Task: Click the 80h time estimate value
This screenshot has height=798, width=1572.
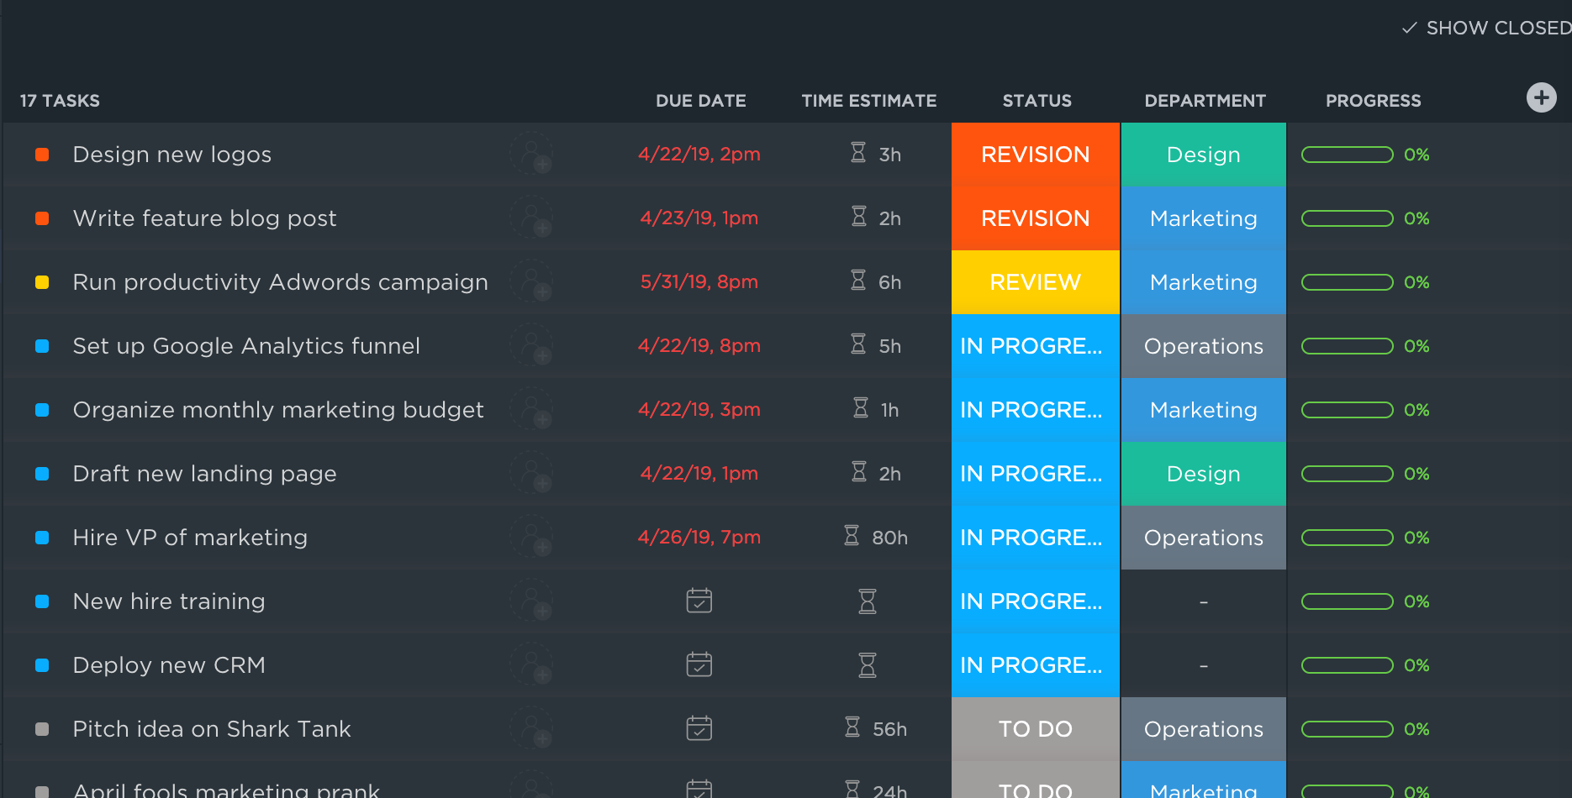Action: point(889,537)
